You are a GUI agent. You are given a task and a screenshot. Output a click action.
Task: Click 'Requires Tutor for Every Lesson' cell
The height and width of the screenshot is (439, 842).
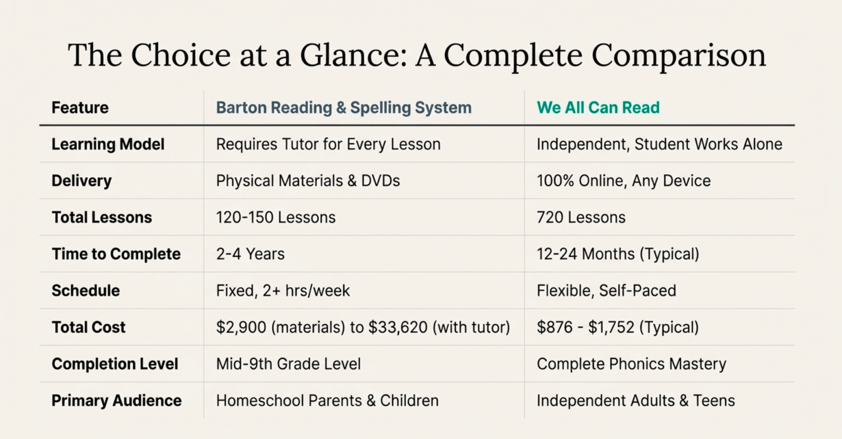pos(328,144)
